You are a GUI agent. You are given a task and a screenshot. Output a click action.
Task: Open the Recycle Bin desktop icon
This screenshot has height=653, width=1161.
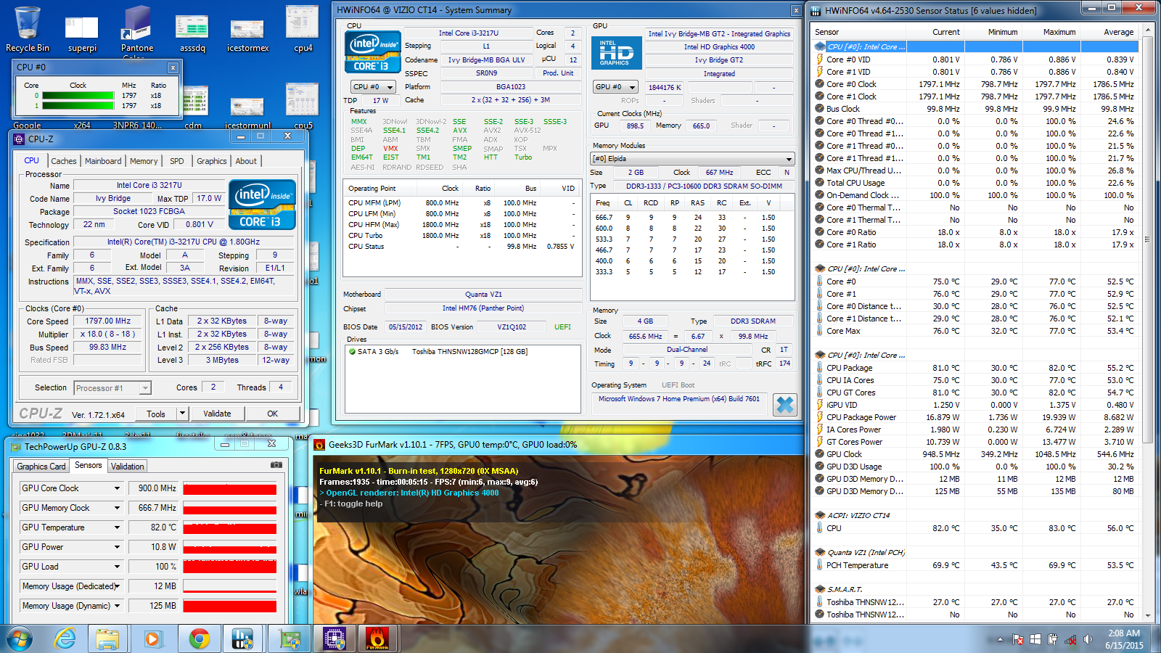(28, 29)
